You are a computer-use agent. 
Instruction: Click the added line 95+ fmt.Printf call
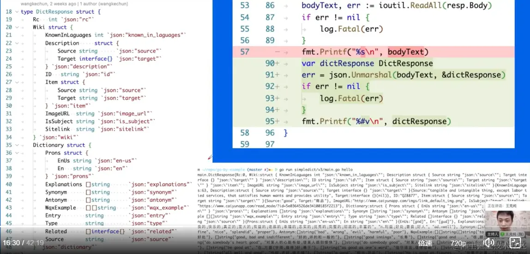click(x=377, y=121)
